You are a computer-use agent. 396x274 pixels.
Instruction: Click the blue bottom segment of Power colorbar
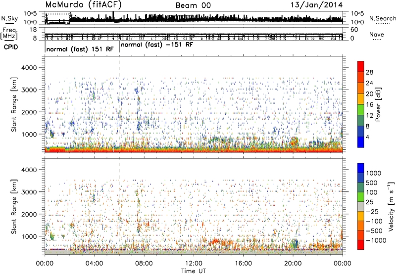click(361, 142)
